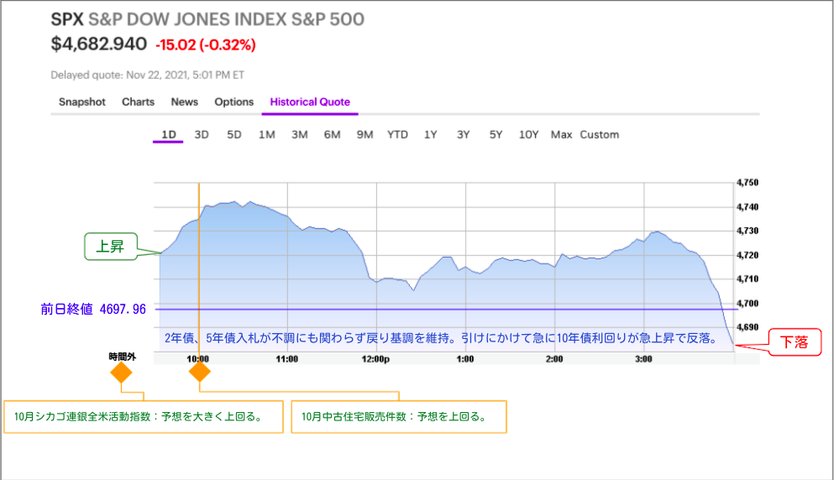Image resolution: width=834 pixels, height=480 pixels.
Task: Choose the 5D time range
Action: [x=234, y=134]
